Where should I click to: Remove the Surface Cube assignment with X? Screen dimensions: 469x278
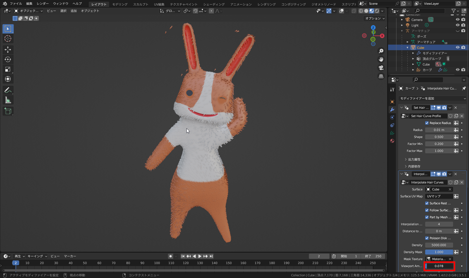pos(450,189)
